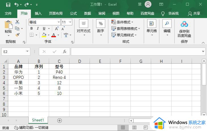Image resolution: width=207 pixels, height=131 pixels.
Task: Undo the last action
Action: click(x=16, y=5)
